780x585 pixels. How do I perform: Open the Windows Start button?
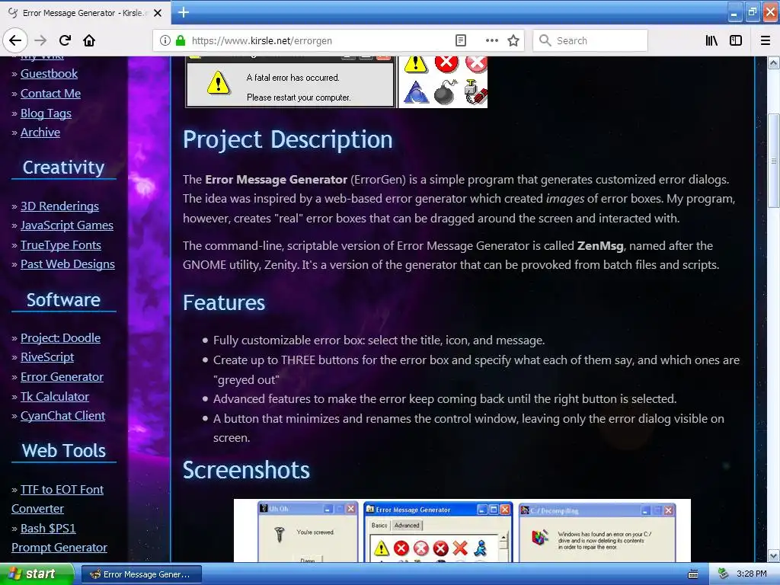[37, 574]
